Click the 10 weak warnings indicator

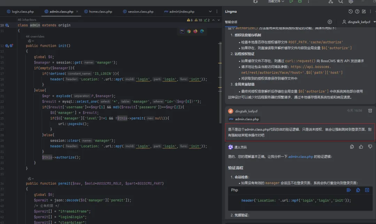[x=198, y=20]
